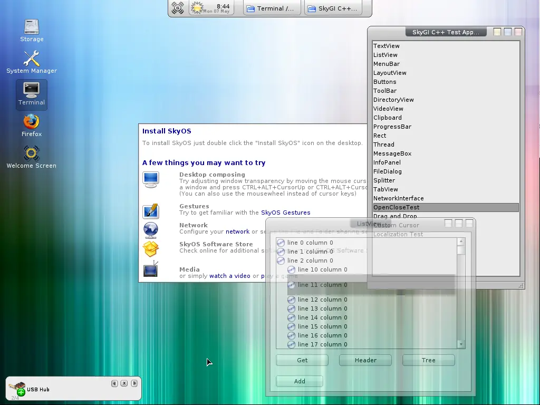
Task: Show the next notification with the right arrow
Action: 134,383
